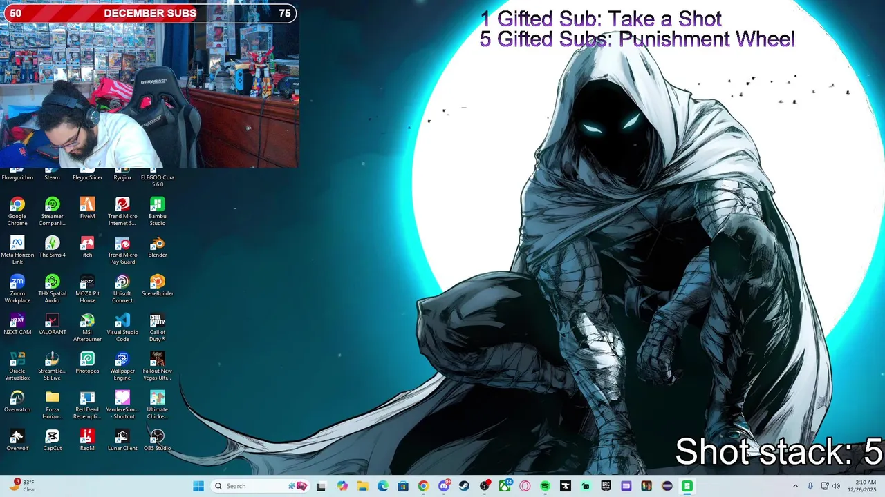
Task: Open the Red Dead Redemption shortcut
Action: [x=87, y=405]
